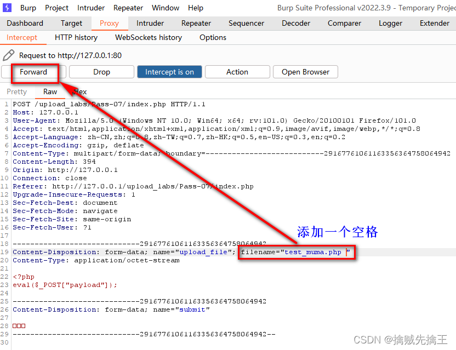This screenshot has width=456, height=350.
Task: Click the Host header line
Action: [45, 112]
